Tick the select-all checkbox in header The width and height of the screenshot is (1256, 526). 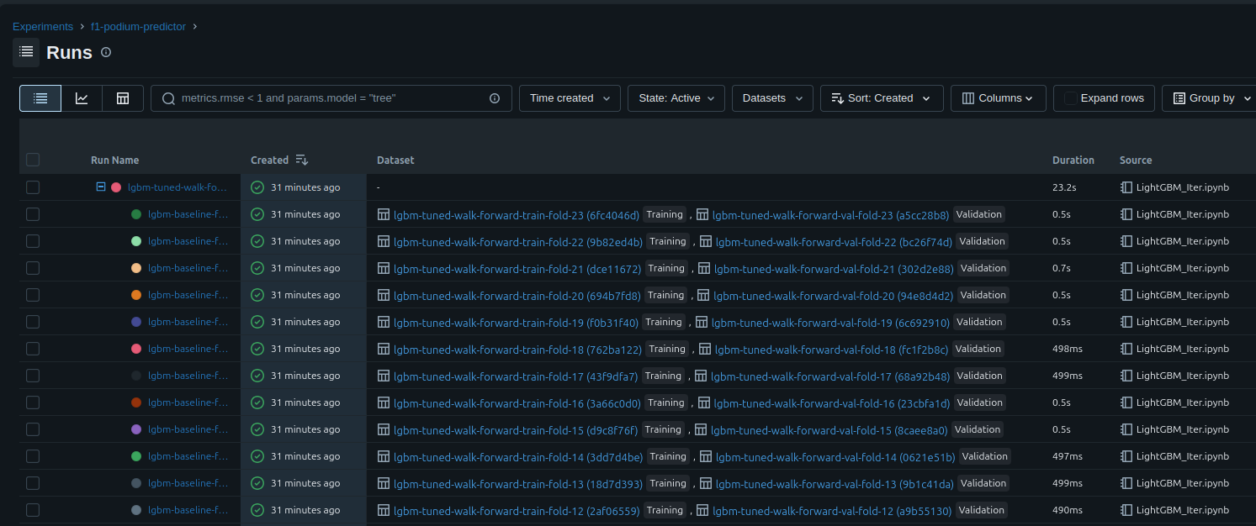point(33,160)
